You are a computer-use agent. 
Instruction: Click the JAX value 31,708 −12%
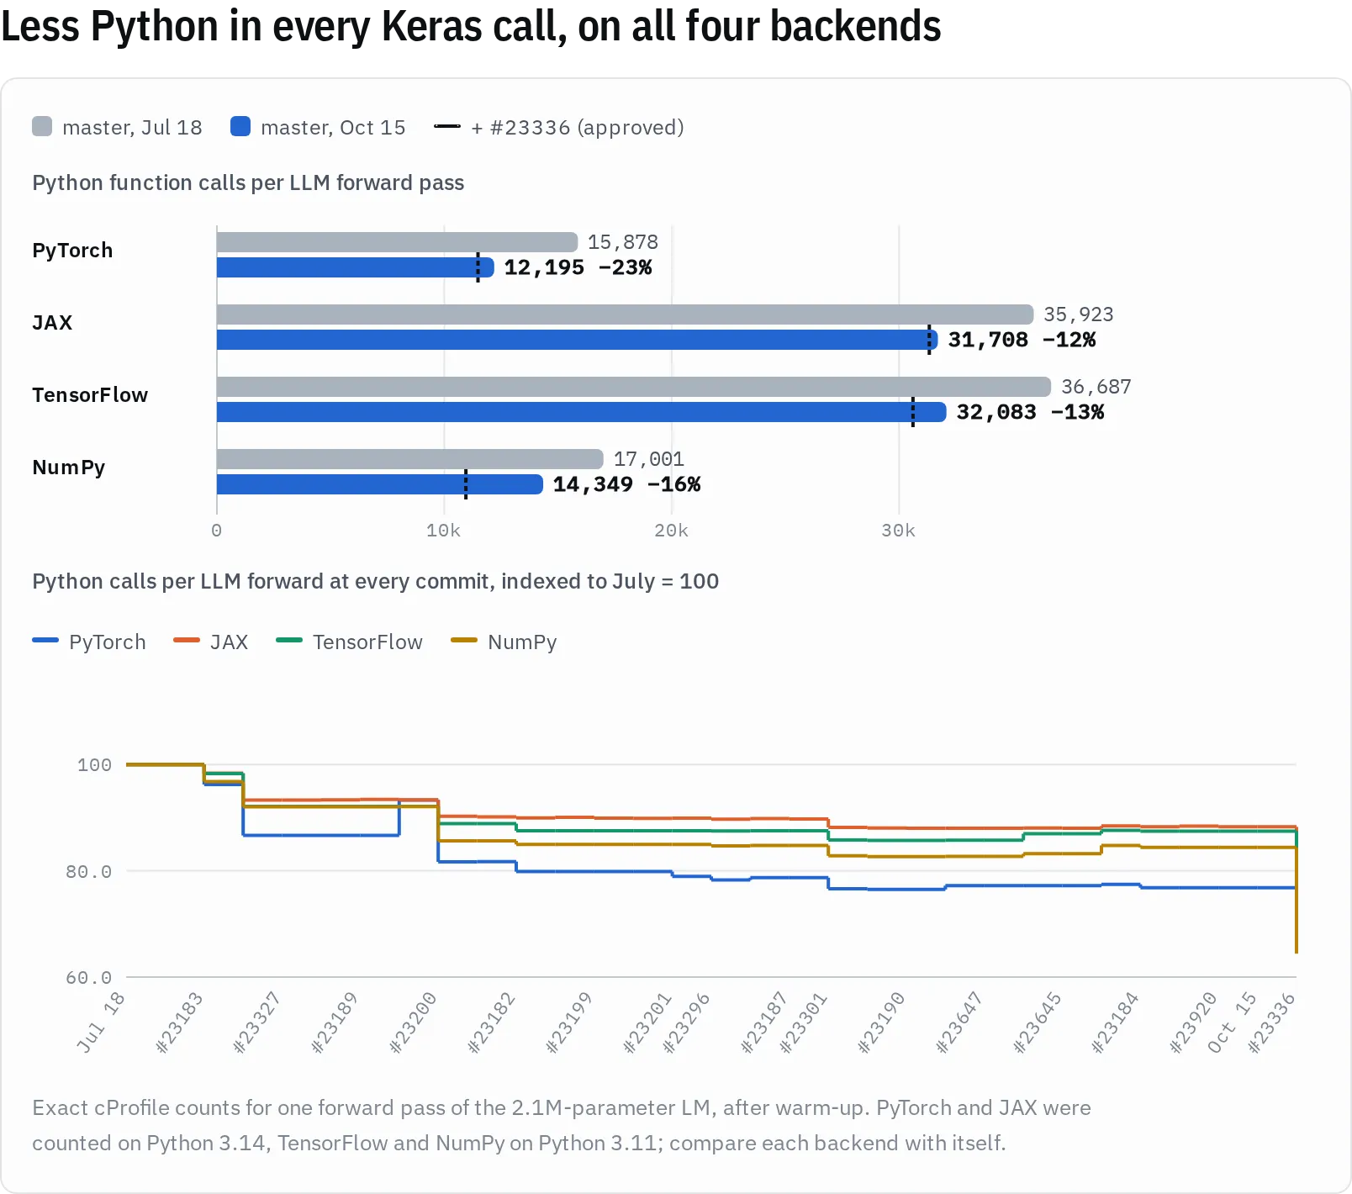pyautogui.click(x=1022, y=340)
